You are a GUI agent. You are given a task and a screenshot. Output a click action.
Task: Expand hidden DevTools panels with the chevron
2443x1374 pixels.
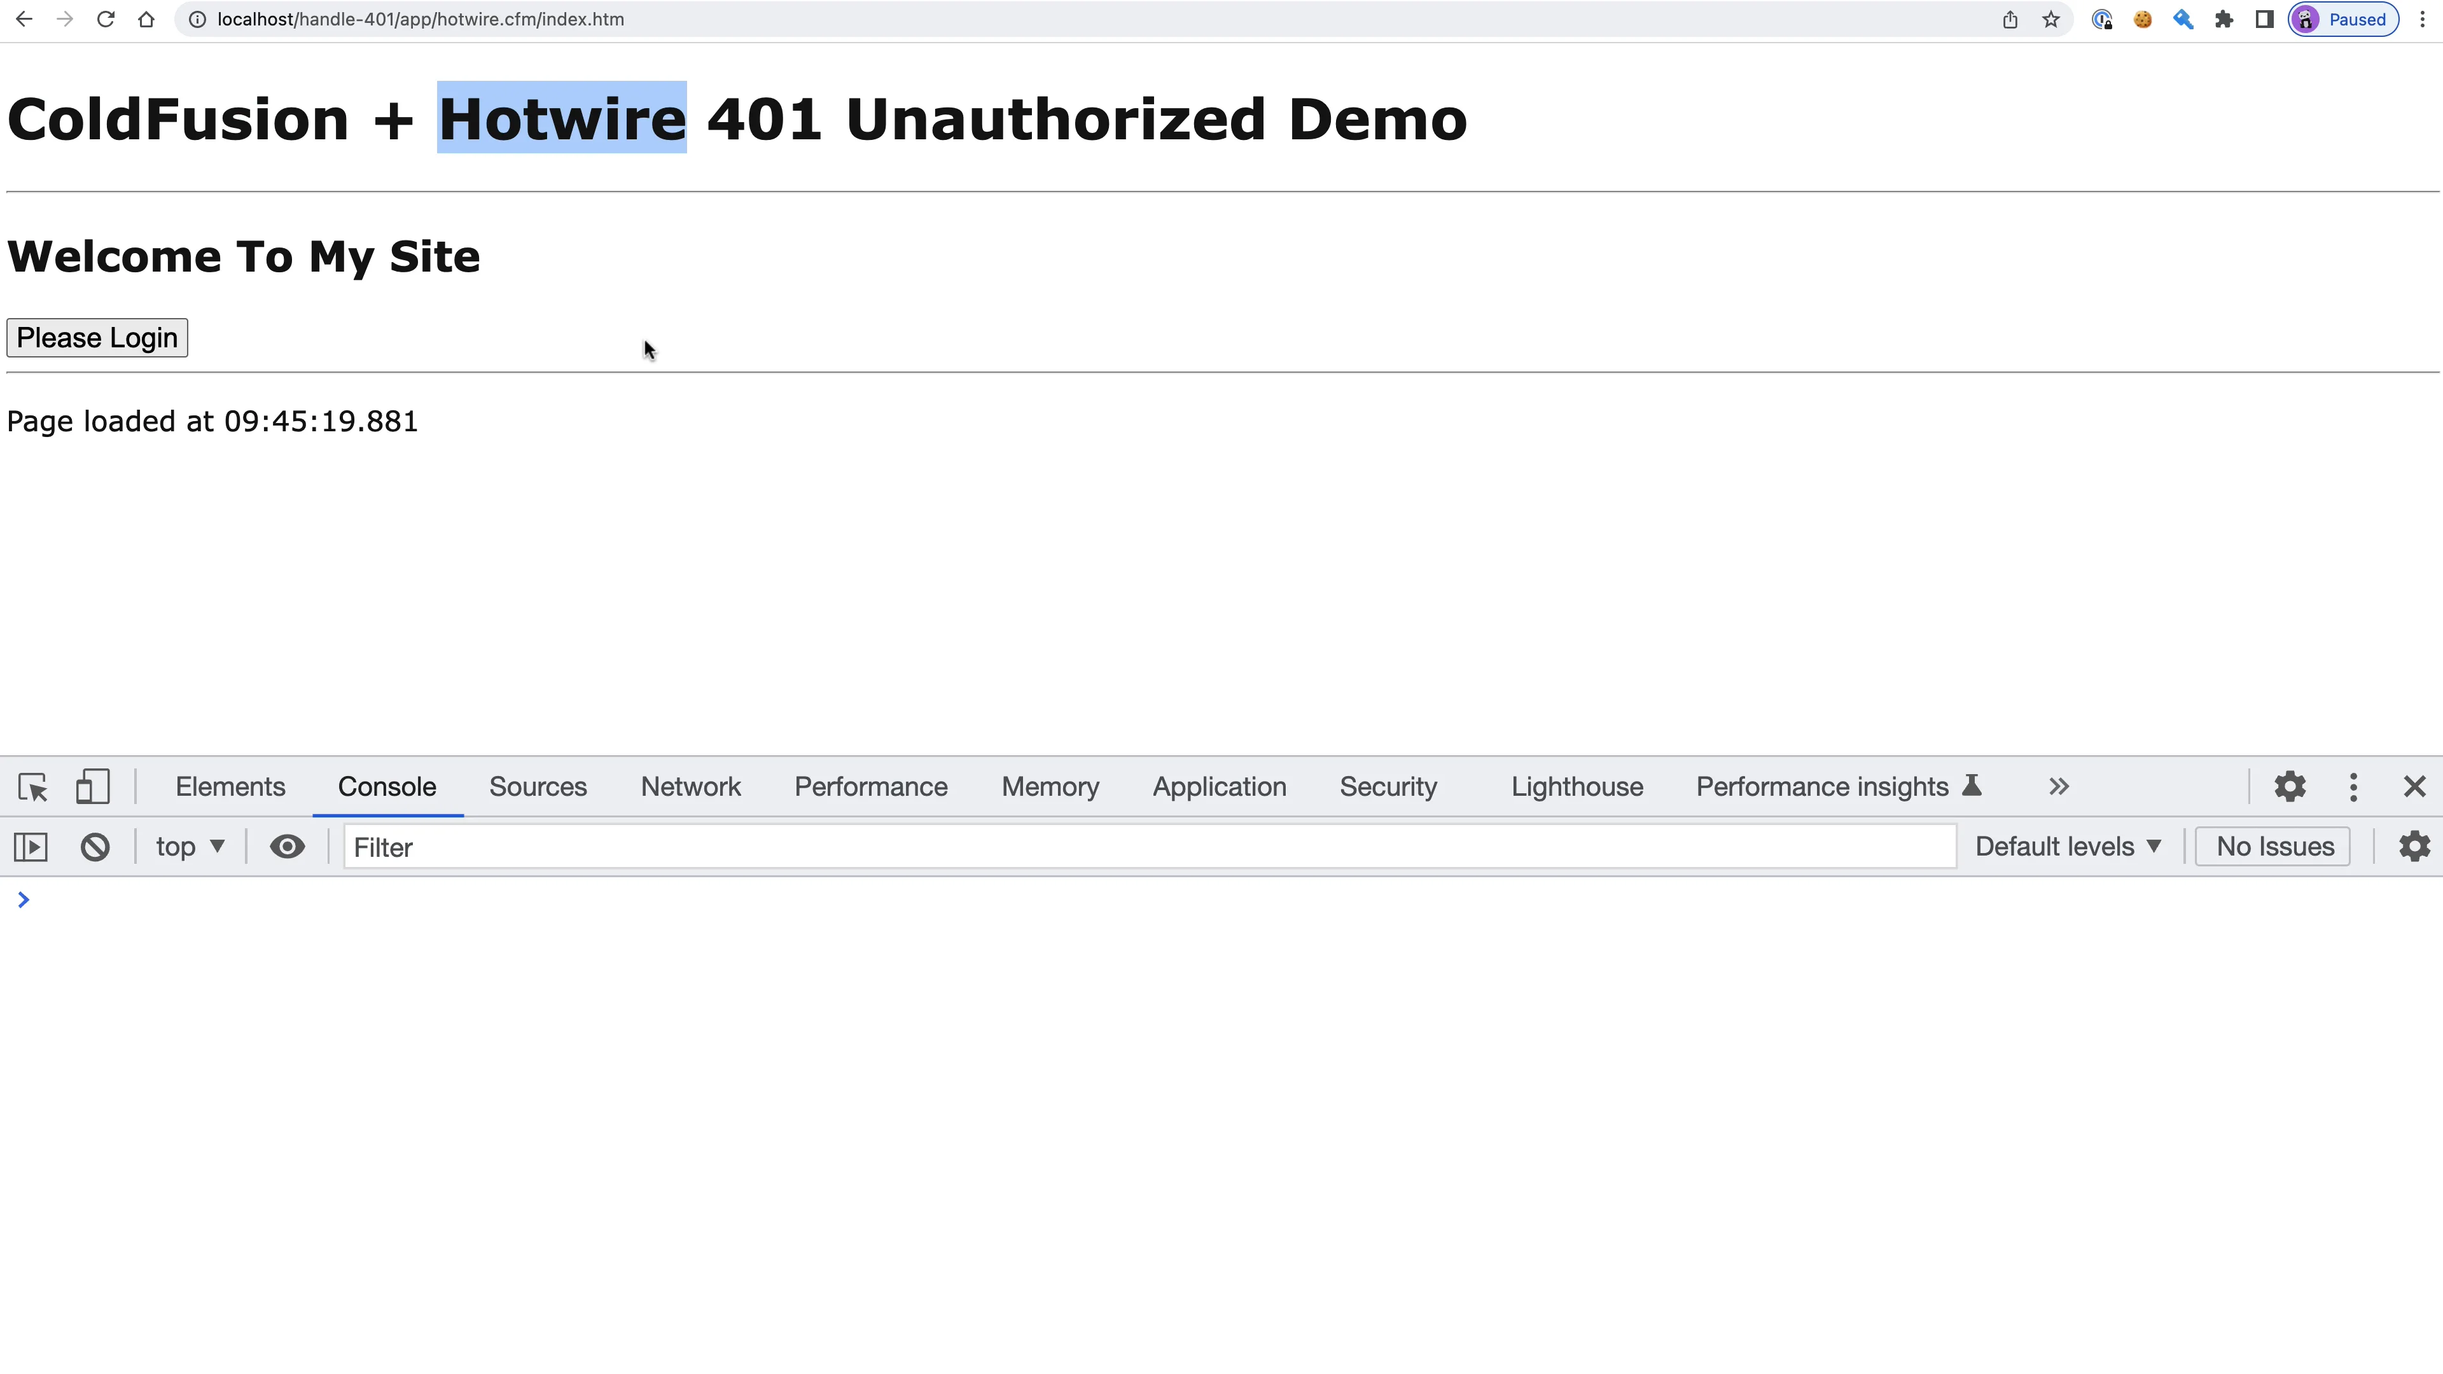point(2058,786)
